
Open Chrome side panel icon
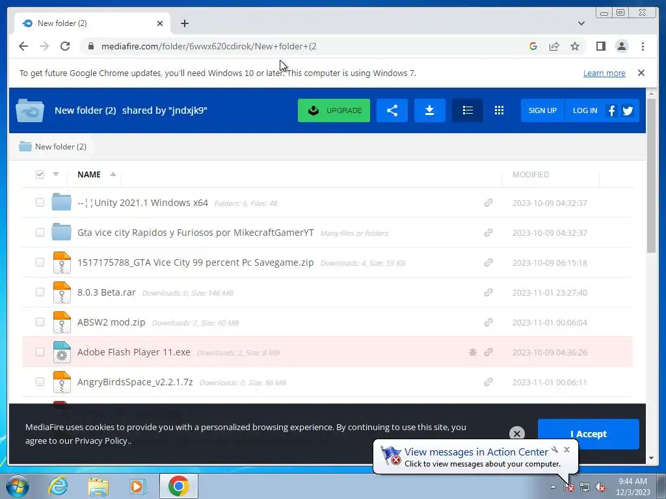click(600, 46)
